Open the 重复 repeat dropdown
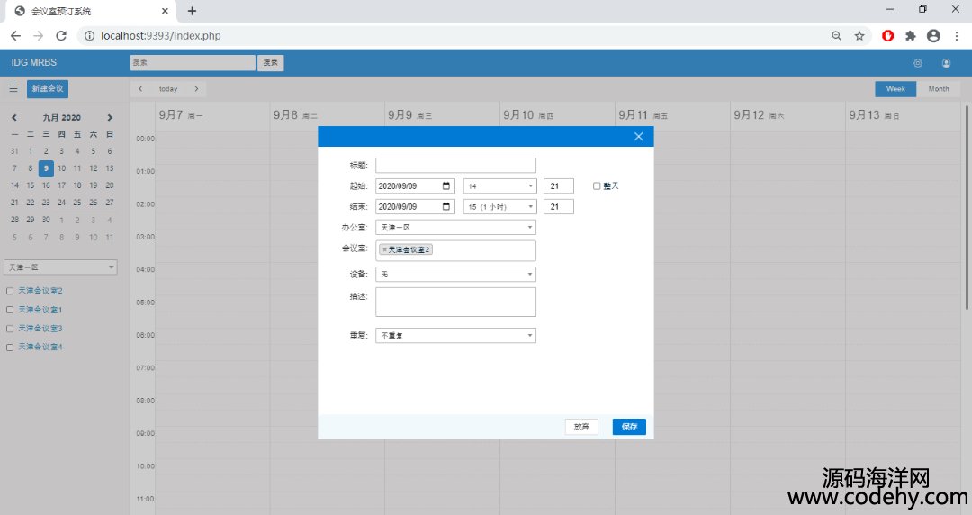Image resolution: width=972 pixels, height=515 pixels. click(455, 336)
